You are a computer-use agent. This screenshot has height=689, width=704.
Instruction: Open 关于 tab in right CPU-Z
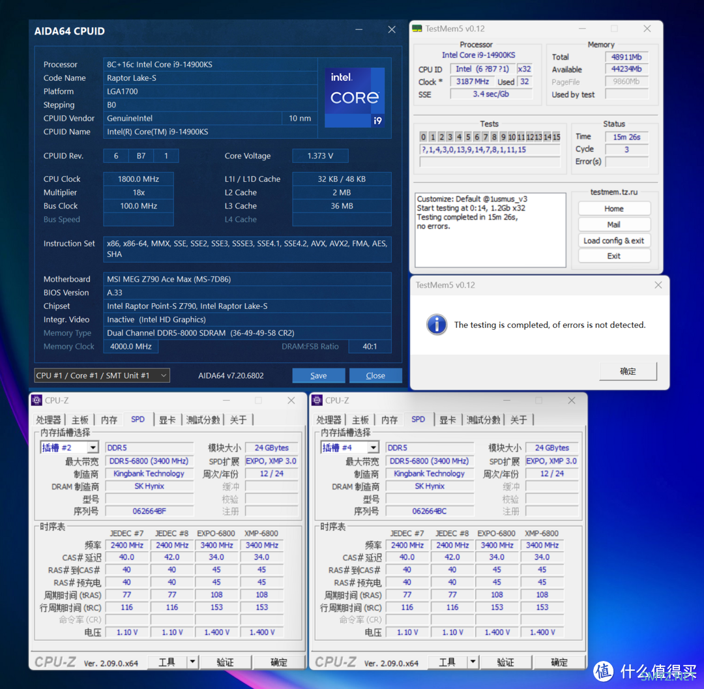519,420
